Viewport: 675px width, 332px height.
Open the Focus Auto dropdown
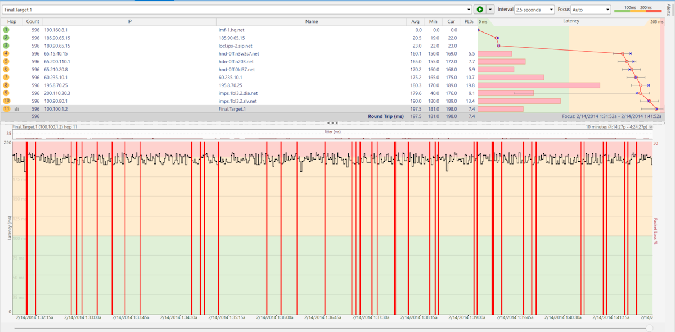(x=591, y=10)
